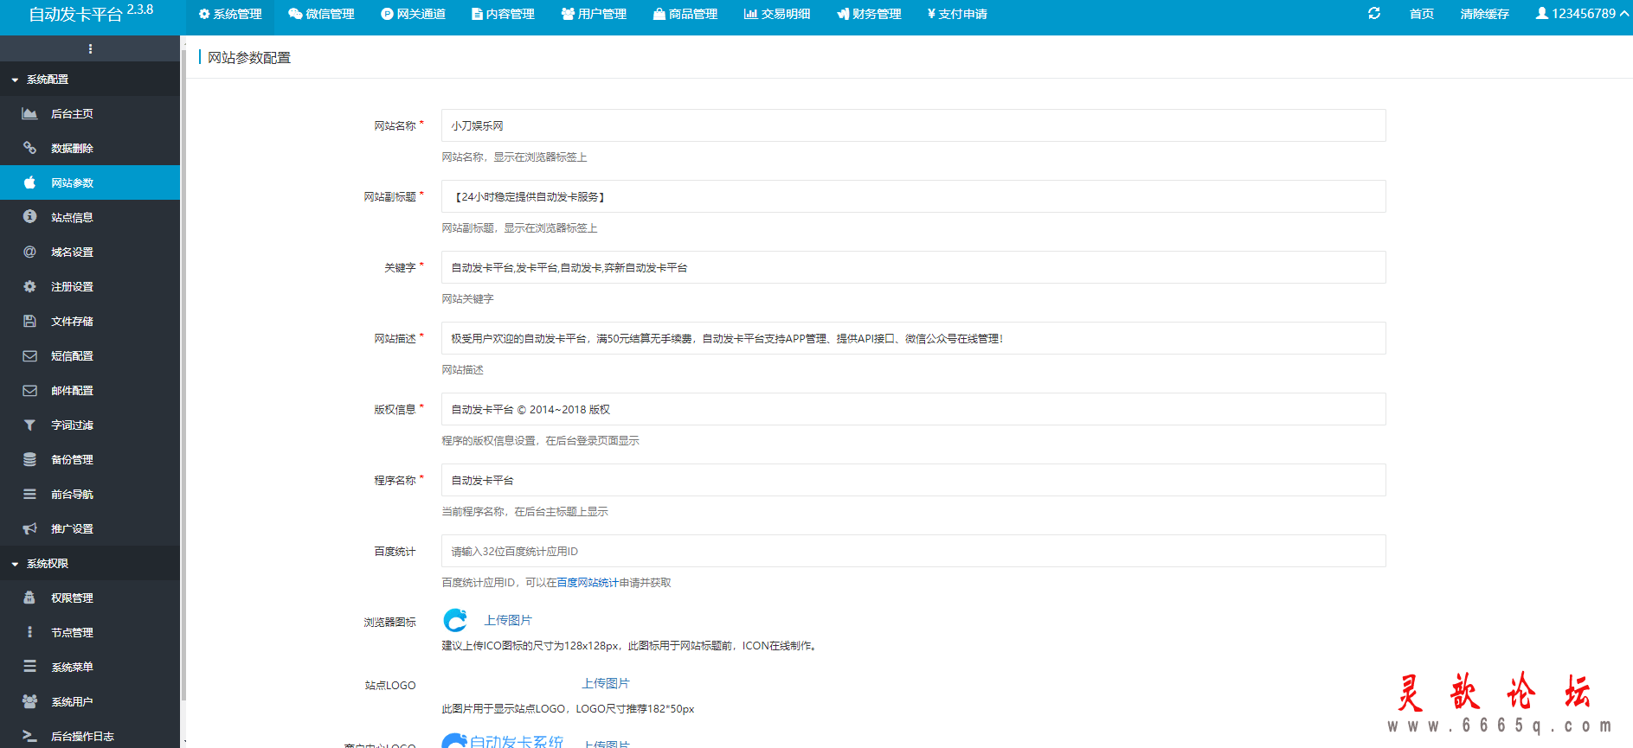Click the megaphone icon beside 推广设置

point(29,528)
